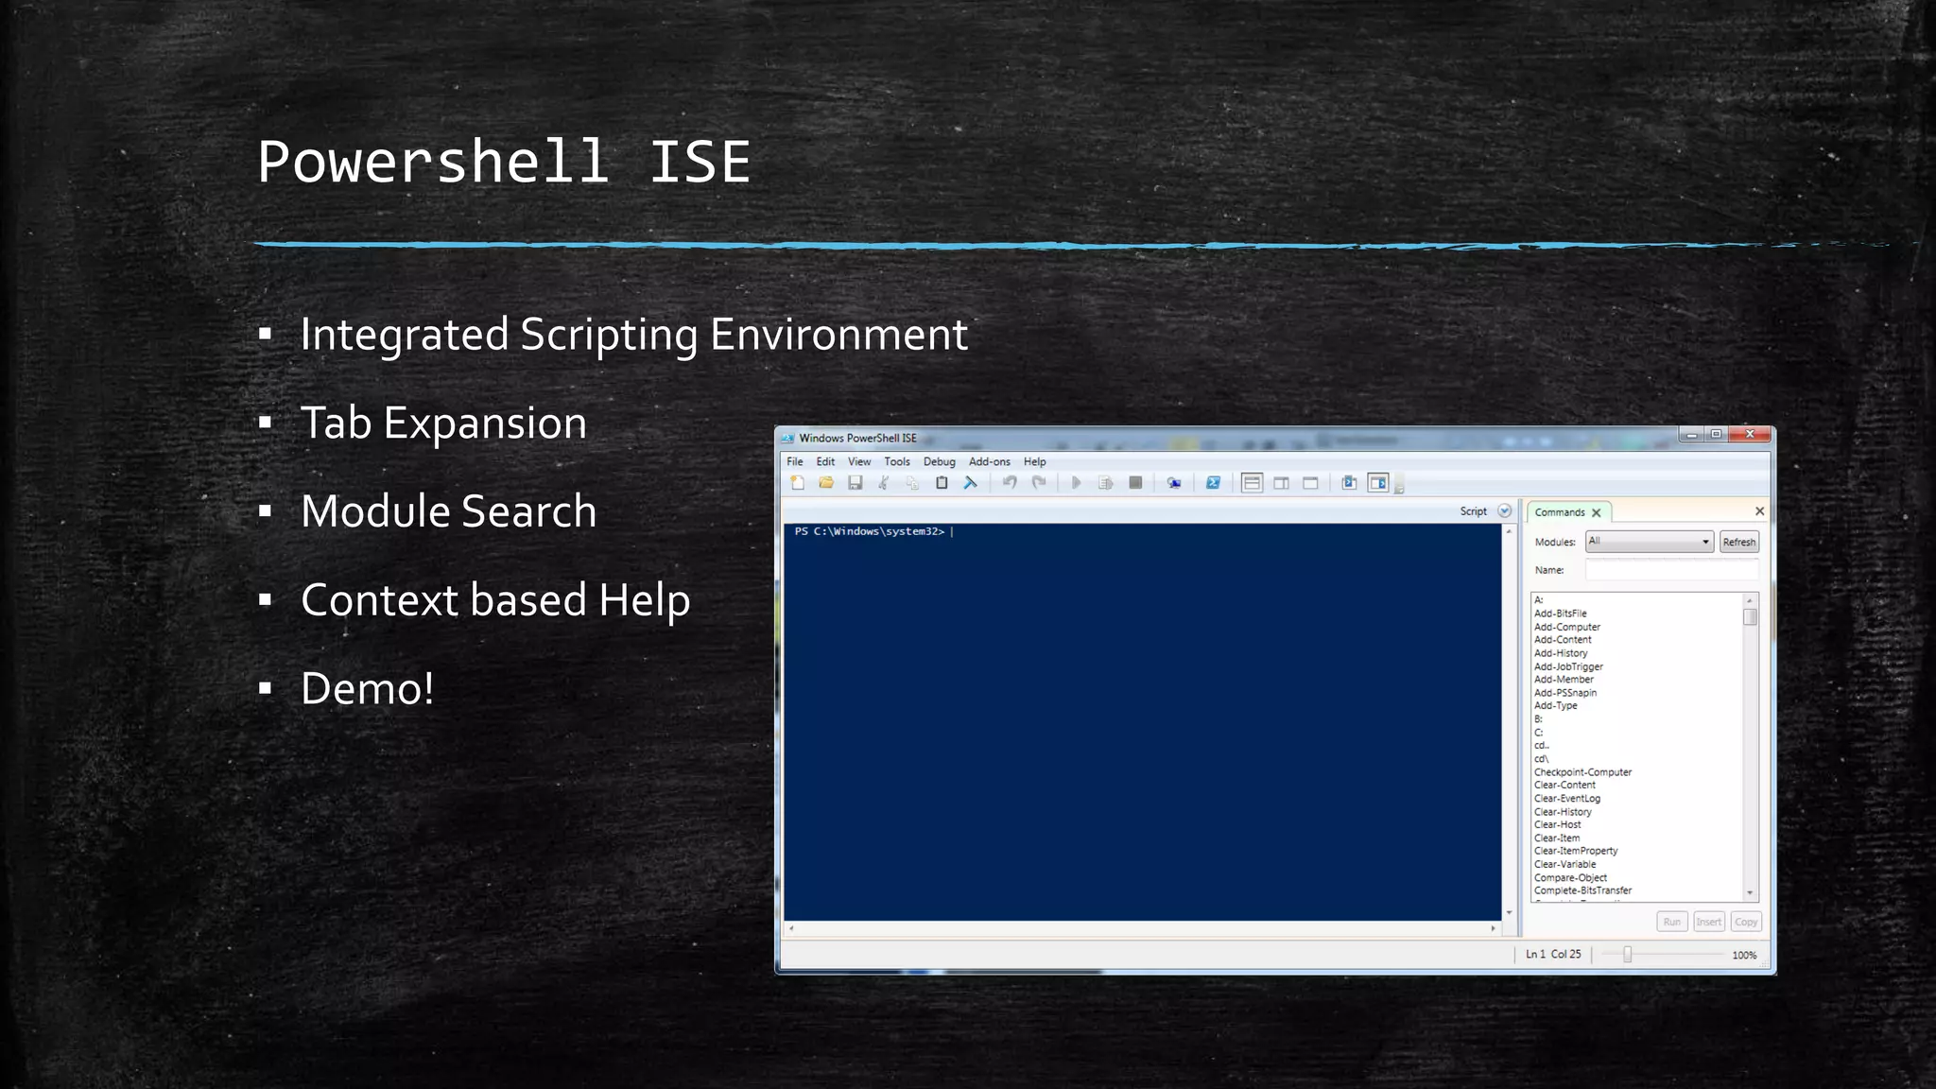1936x1089 pixels.
Task: Select Clear-Variable in the command list
Action: 1564,864
